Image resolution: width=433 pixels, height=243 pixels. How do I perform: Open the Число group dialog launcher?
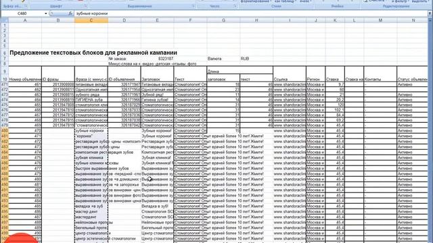coord(235,6)
